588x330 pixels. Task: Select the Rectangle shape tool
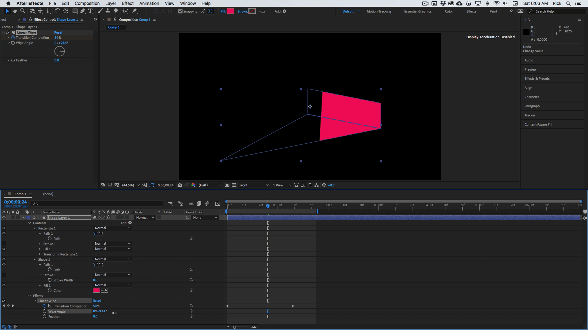pos(75,11)
